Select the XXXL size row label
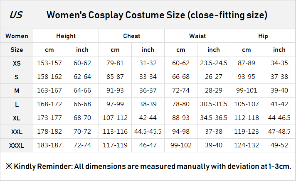296x181 pixels. point(17,145)
